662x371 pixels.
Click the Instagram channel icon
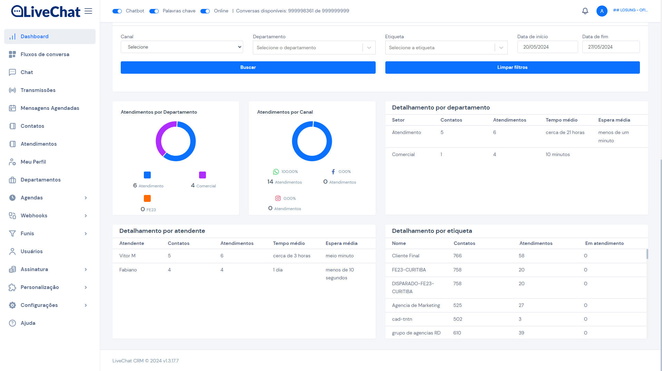(278, 198)
